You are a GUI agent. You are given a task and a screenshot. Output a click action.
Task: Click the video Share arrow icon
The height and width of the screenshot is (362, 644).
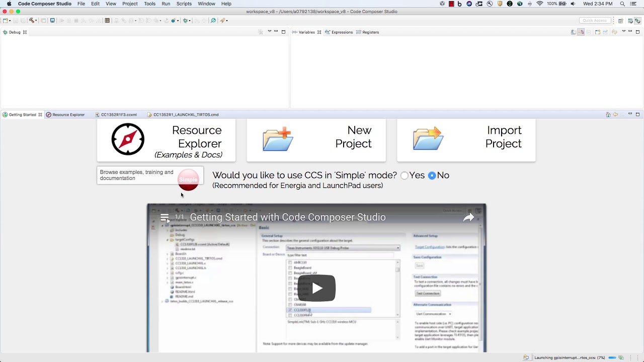click(x=468, y=217)
